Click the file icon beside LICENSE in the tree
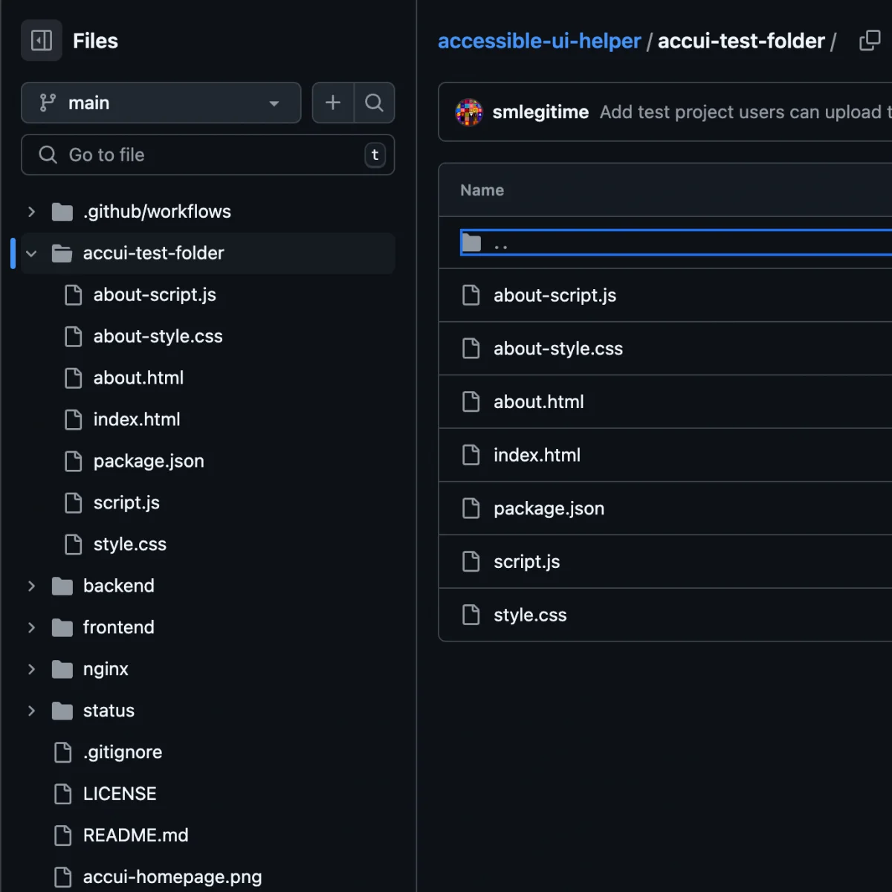The width and height of the screenshot is (892, 892). 63,794
